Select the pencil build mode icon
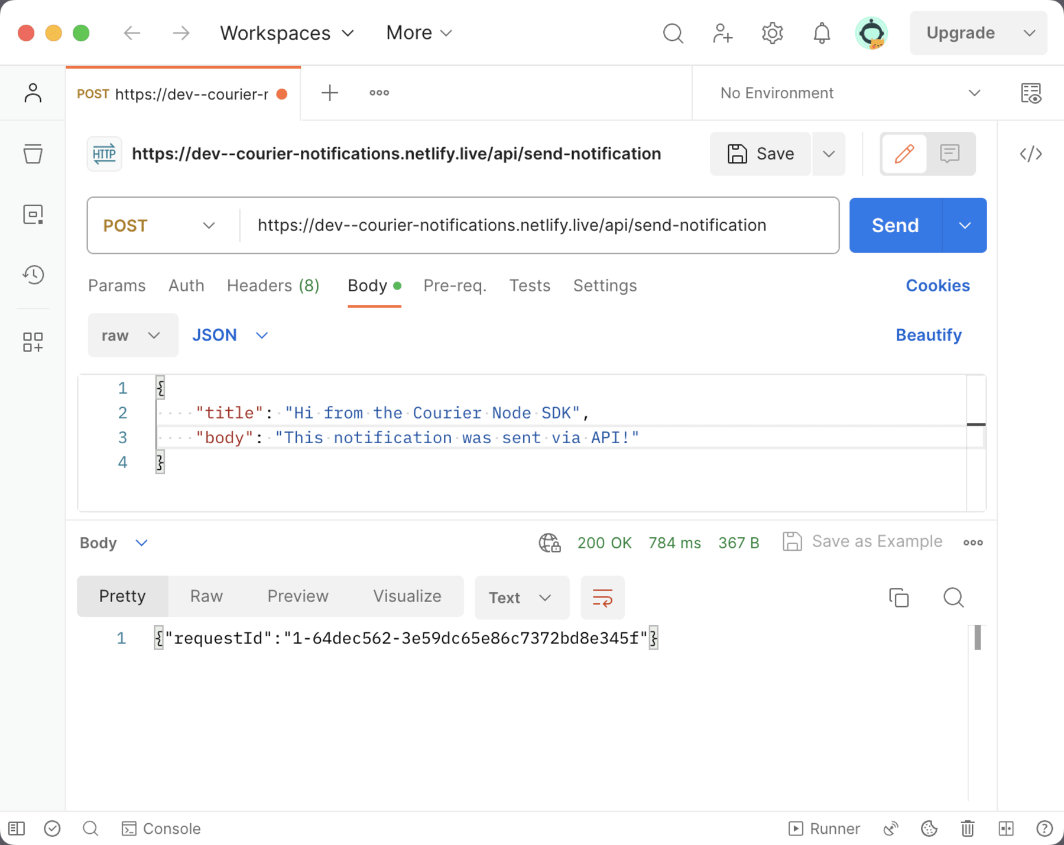The height and width of the screenshot is (845, 1064). pyautogui.click(x=904, y=154)
